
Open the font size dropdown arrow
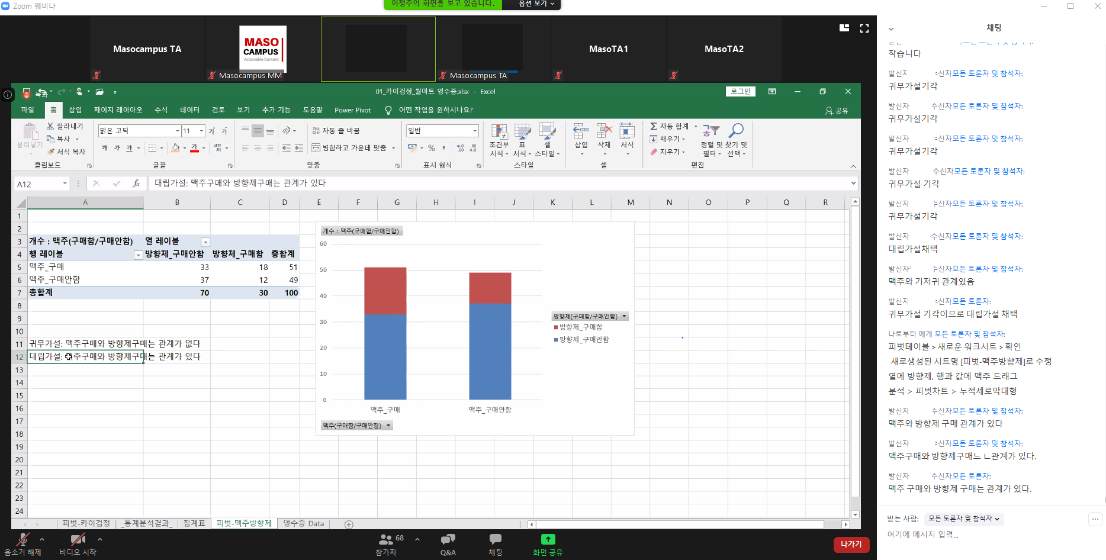tap(201, 131)
